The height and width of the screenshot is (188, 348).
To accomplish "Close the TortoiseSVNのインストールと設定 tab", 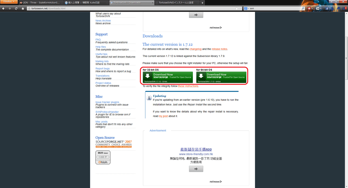I will (197, 3).
